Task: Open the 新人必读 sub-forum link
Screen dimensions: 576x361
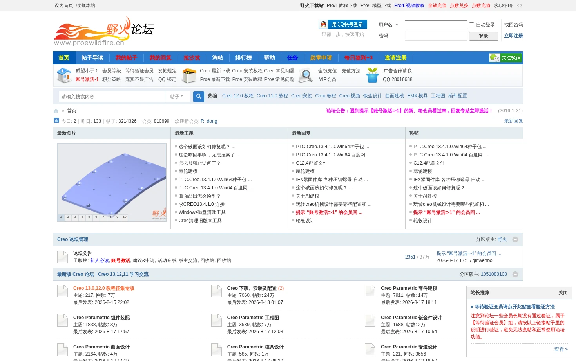Action: [x=100, y=260]
